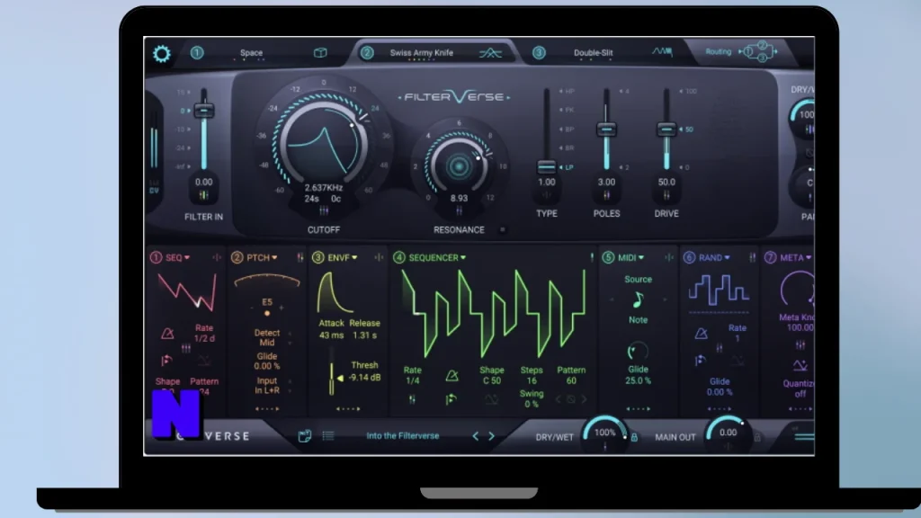The image size is (921, 518).
Task: Click the Resonance knob
Action: [459, 166]
